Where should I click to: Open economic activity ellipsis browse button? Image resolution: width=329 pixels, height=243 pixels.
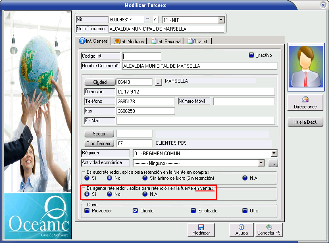pyautogui.click(x=273, y=163)
